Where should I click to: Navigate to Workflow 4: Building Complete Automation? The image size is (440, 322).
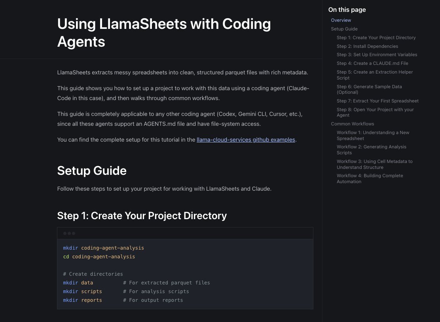coord(370,178)
